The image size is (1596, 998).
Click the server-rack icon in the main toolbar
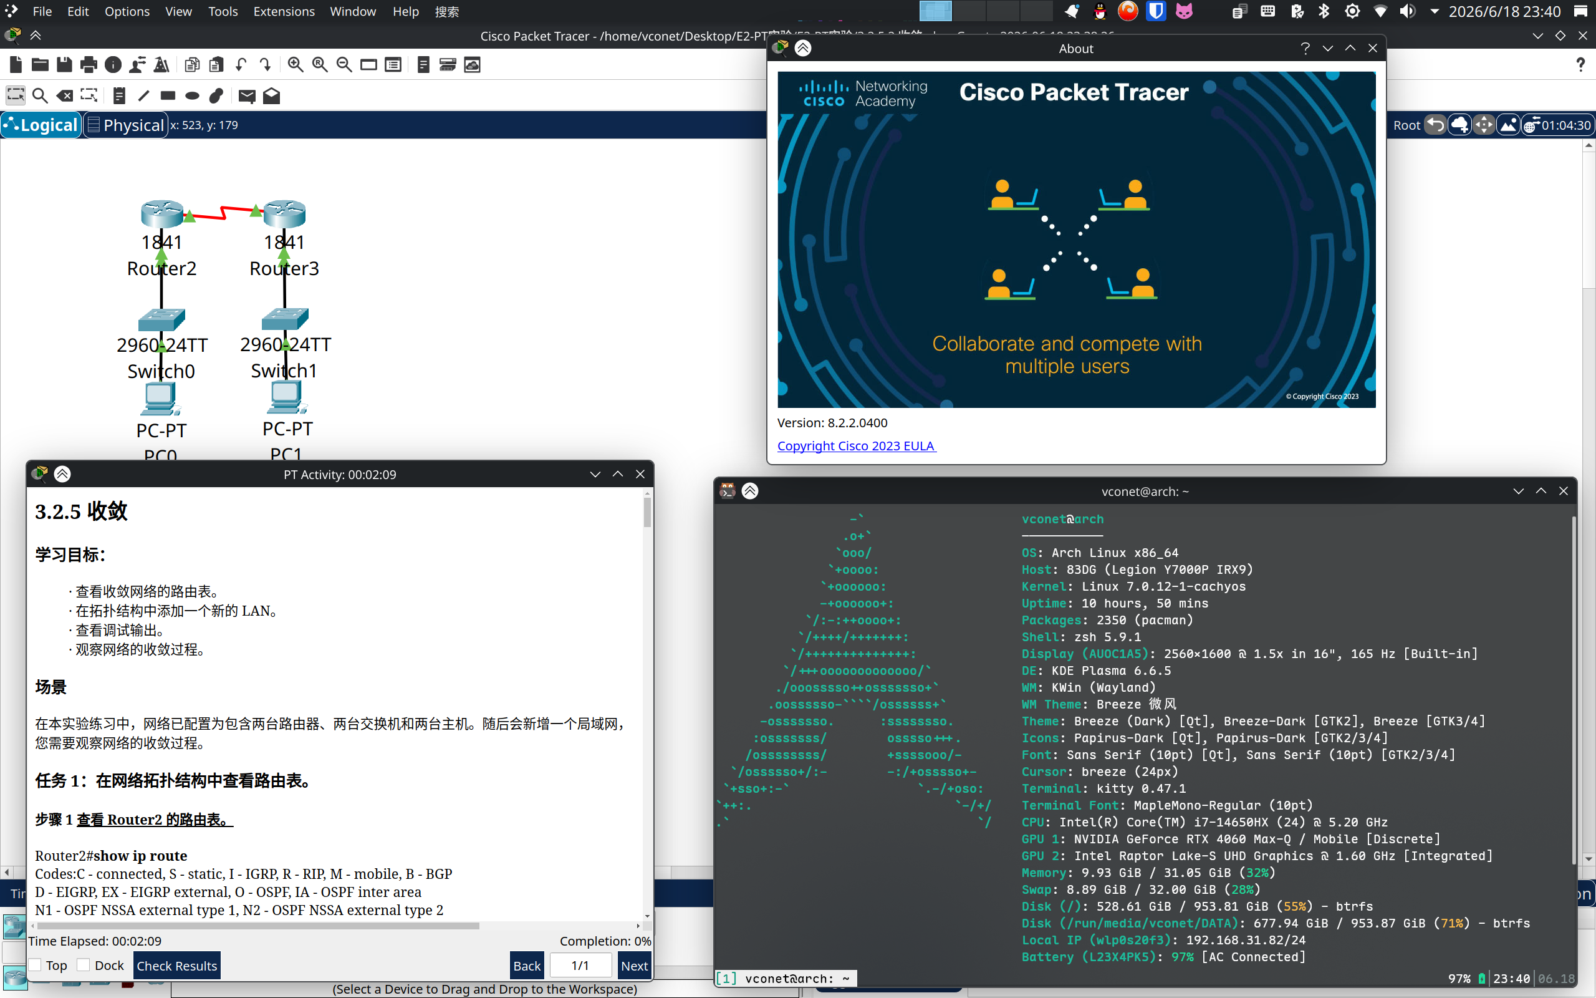pyautogui.click(x=448, y=65)
